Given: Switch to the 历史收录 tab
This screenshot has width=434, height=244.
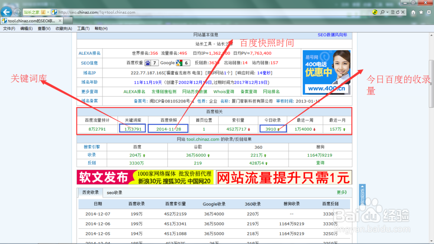Looking at the screenshot, I should coord(91,192).
